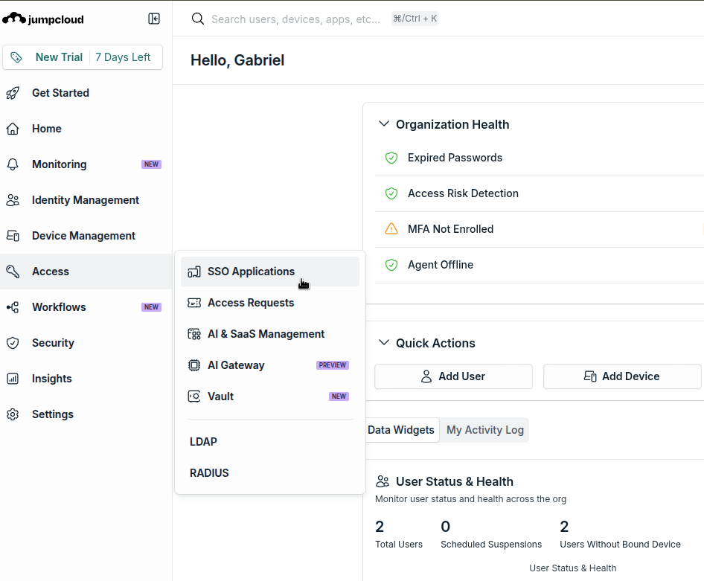Screen dimensions: 704x581
Task: Click the Insights chart icon
Action: point(13,379)
